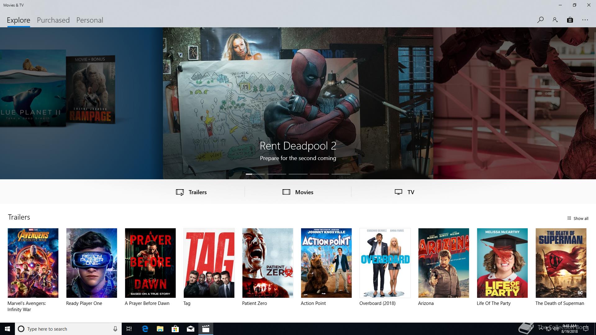This screenshot has height=335, width=596.
Task: Switch to the Purchased tab
Action: tap(53, 20)
